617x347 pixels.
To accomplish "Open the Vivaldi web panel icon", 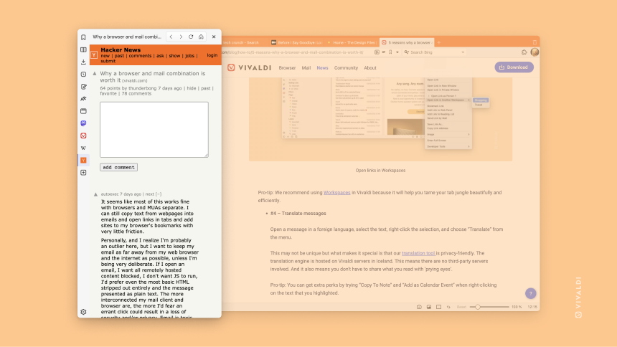I will [83, 136].
